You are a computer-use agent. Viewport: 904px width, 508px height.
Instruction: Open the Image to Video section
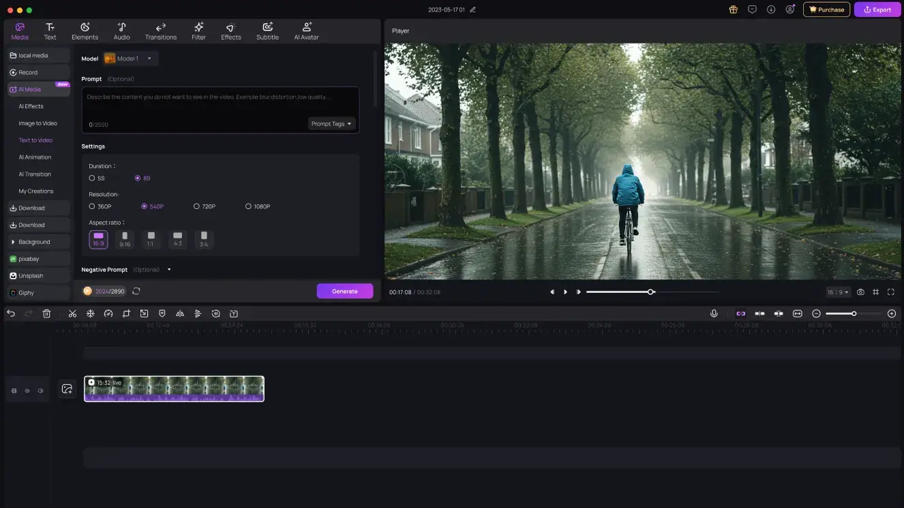click(x=37, y=123)
